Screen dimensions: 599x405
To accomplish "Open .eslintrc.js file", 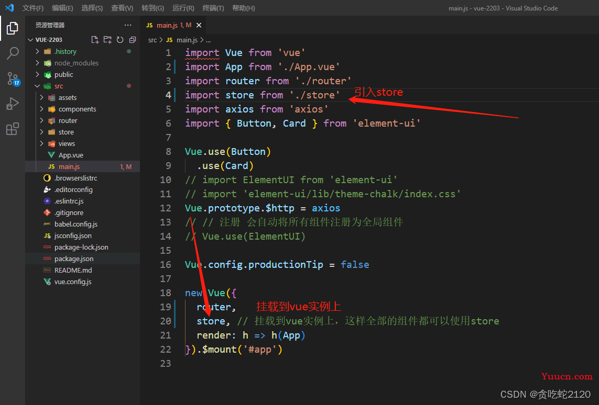I will tap(82, 201).
